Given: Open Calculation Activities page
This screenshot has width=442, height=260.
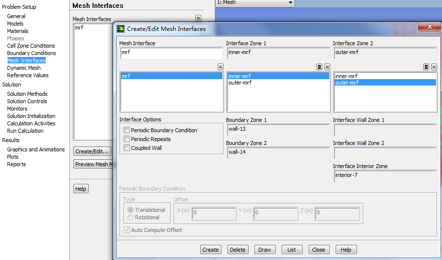Looking at the screenshot, I should tap(31, 123).
